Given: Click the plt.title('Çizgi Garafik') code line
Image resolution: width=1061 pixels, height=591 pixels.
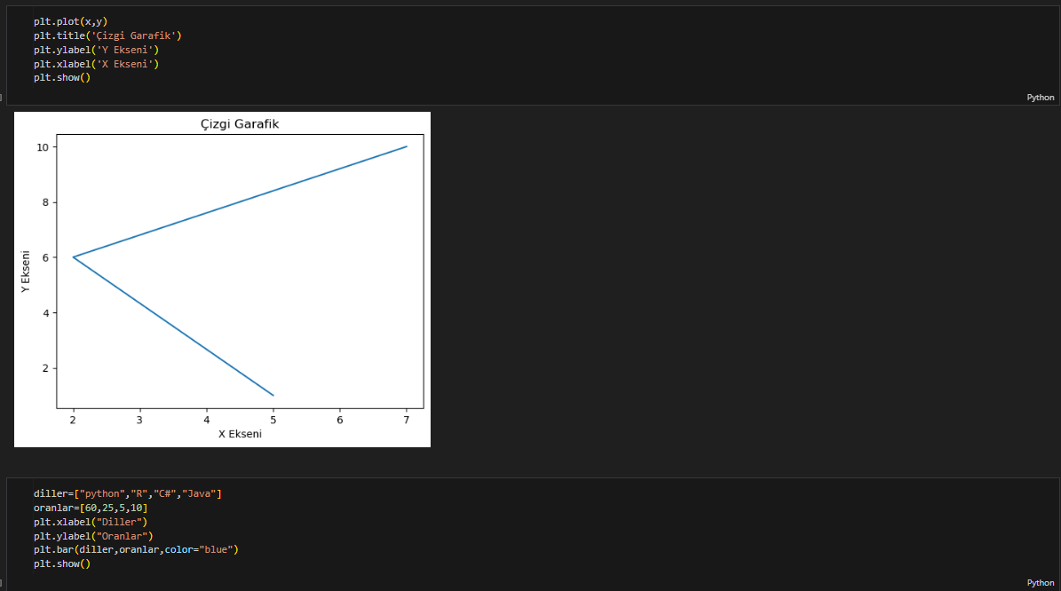Looking at the screenshot, I should click(x=107, y=35).
